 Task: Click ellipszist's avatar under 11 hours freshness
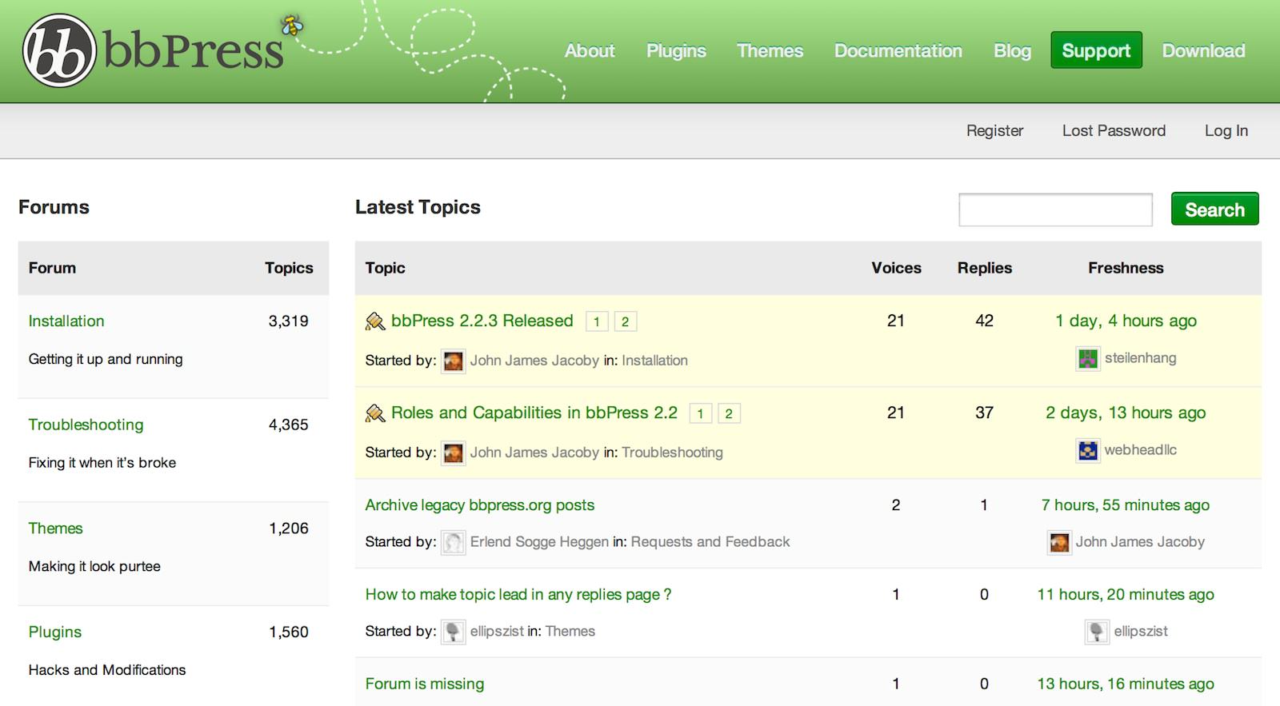pos(1098,632)
